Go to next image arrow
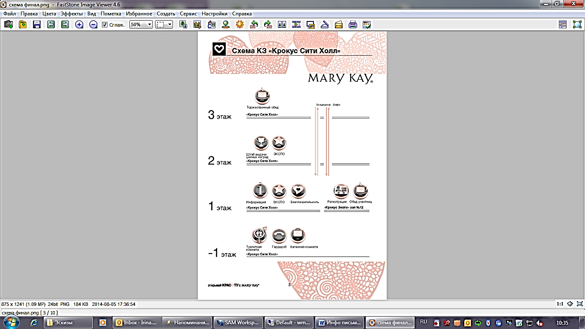Viewport: 585px width, 329px height. tap(65, 25)
